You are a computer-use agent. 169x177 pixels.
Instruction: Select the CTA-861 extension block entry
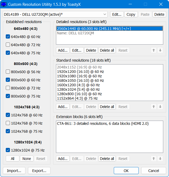click(103, 123)
